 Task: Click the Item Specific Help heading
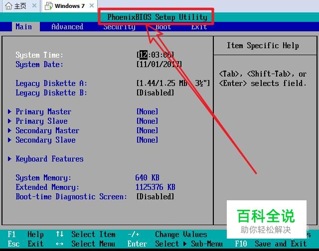tap(263, 45)
